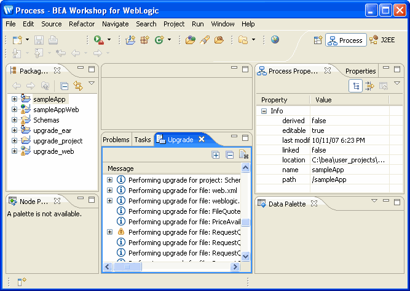
Task: Select upgrade_web in Package Explorer
Action: pyautogui.click(x=53, y=151)
